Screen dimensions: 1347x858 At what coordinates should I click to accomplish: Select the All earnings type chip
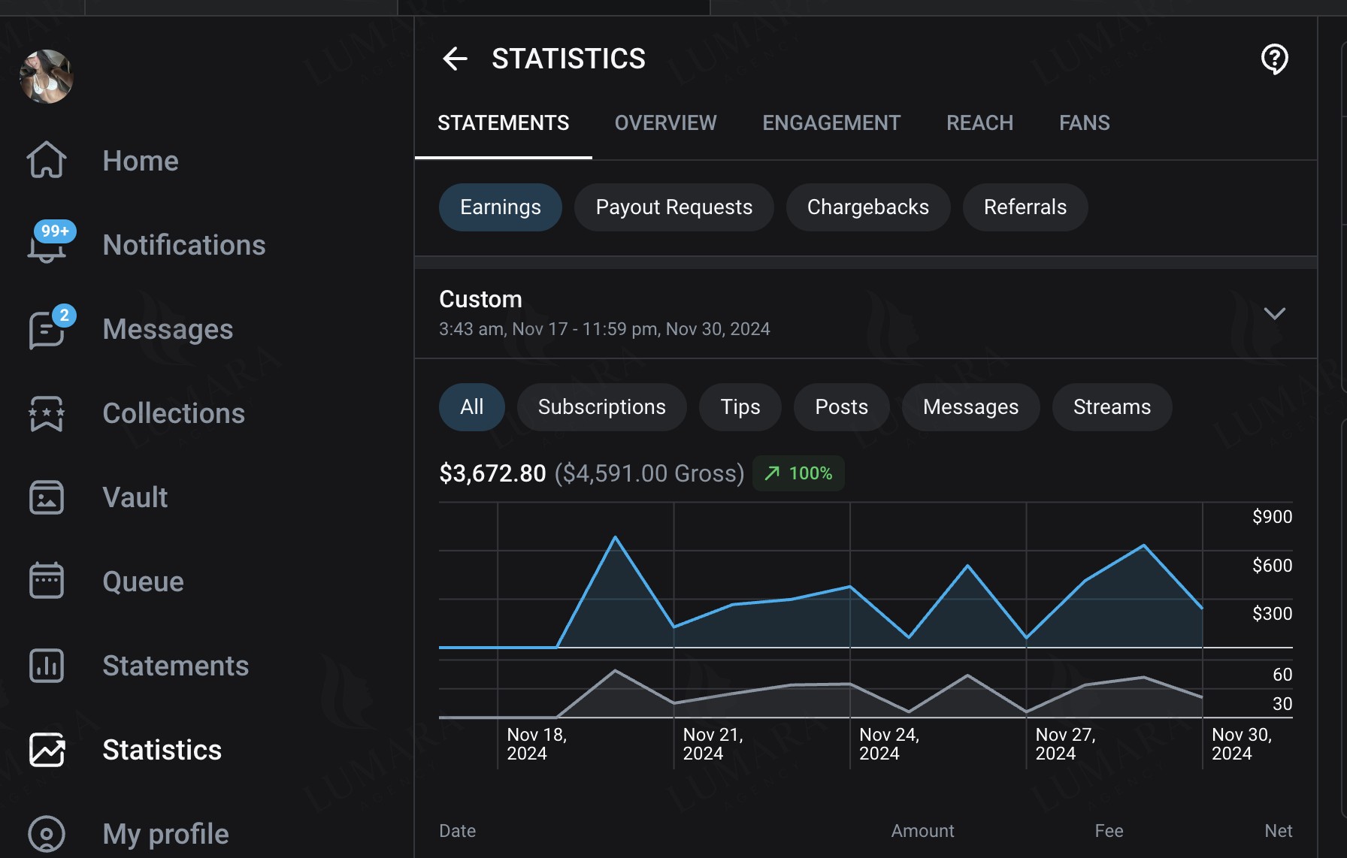[472, 407]
